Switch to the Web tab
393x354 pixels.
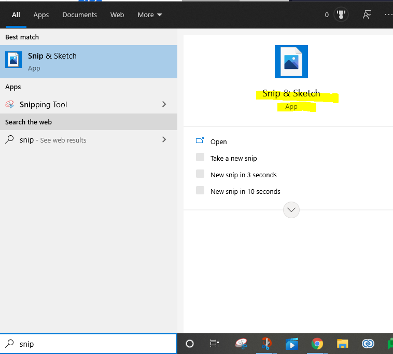[117, 15]
